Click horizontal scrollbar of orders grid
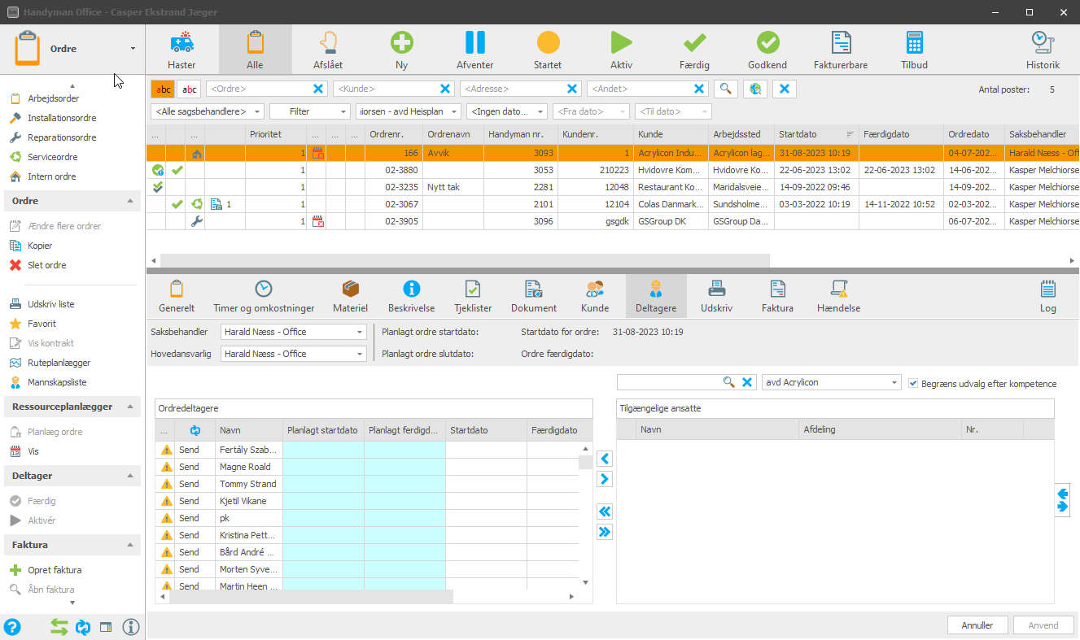The width and height of the screenshot is (1080, 640). [464, 260]
